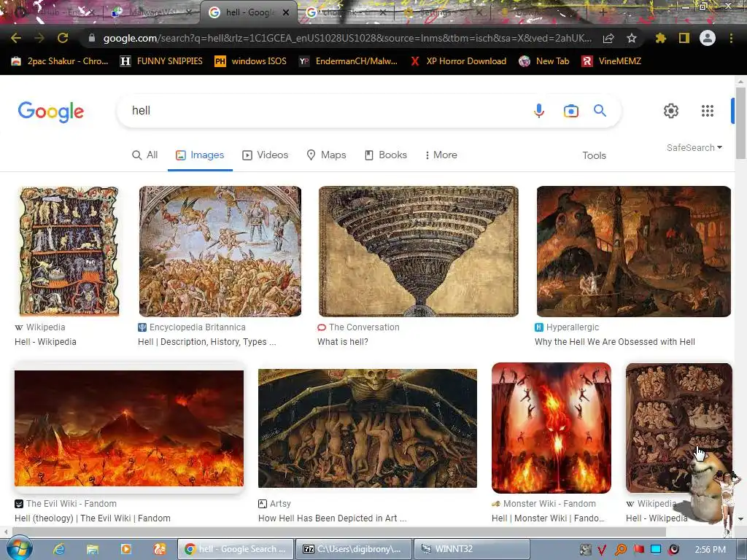Expand the SafeSearch dropdown
Viewport: 747px width, 560px height.
(x=694, y=147)
